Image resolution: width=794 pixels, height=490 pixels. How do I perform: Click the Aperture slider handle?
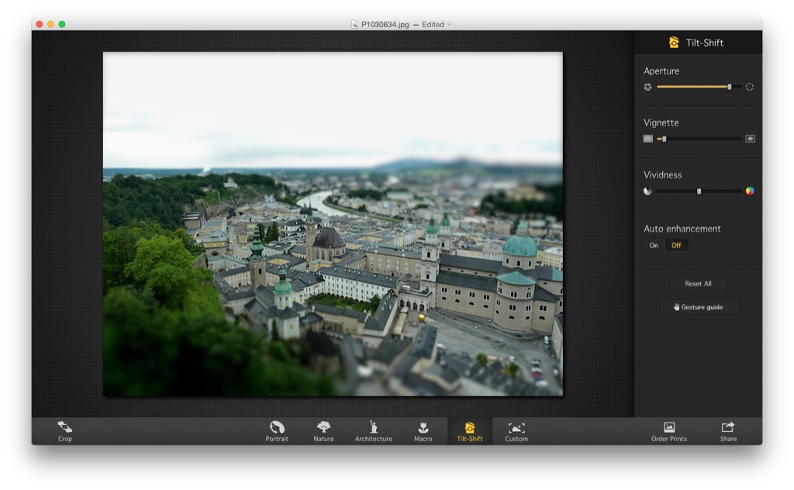[x=729, y=87]
